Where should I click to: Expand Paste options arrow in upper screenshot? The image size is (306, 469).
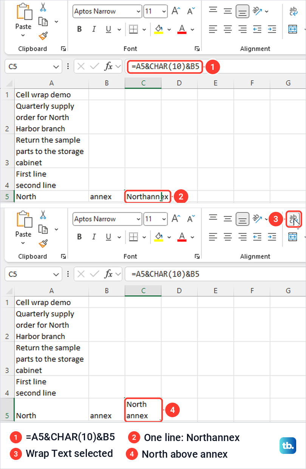23,35
